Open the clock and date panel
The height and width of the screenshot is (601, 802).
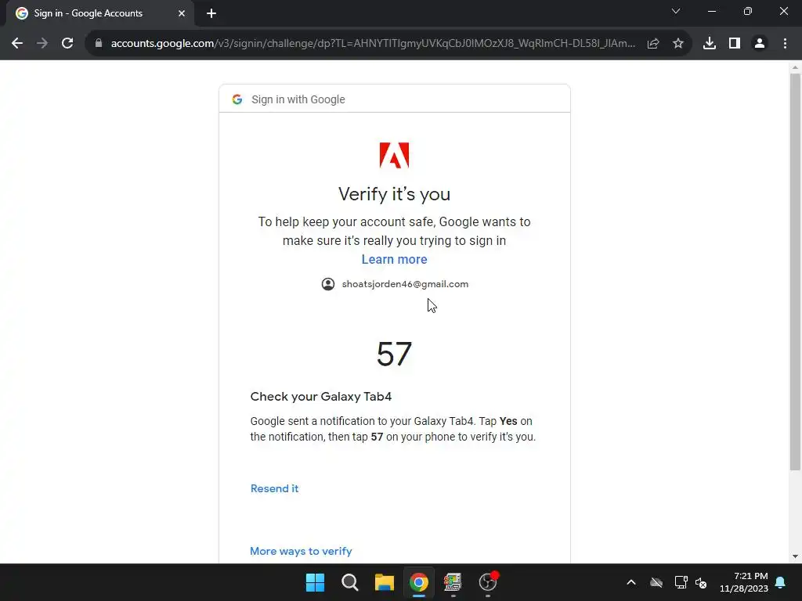pyautogui.click(x=744, y=582)
